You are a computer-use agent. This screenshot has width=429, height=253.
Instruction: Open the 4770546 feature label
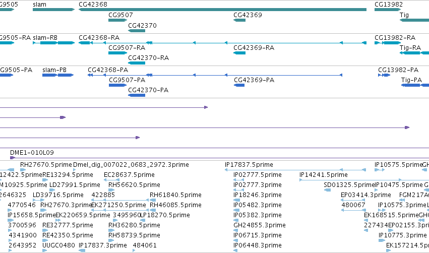(x=22, y=205)
